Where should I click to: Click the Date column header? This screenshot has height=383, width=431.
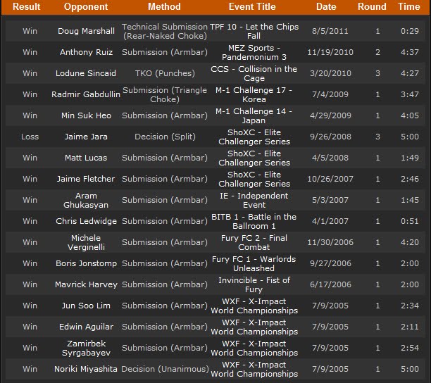click(x=326, y=6)
